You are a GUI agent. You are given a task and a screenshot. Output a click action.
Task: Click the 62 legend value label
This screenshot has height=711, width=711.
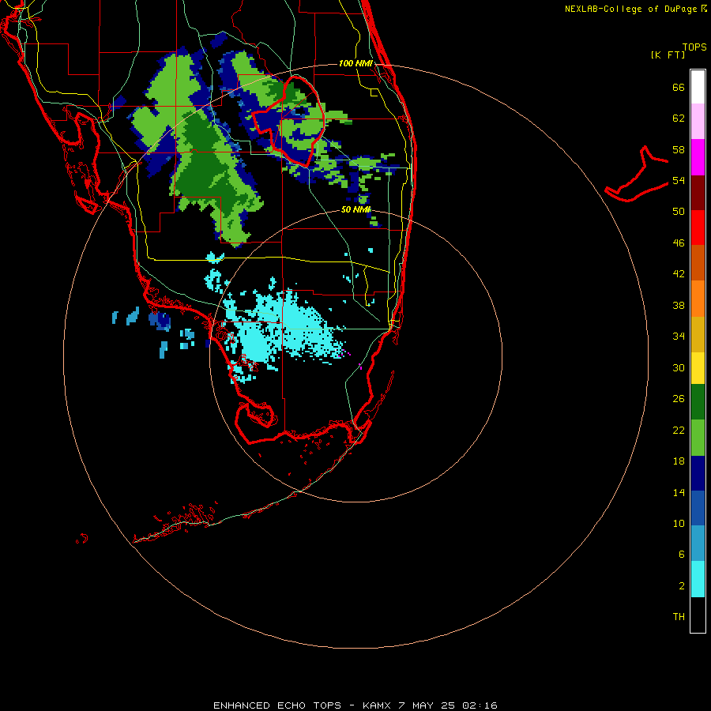(679, 118)
